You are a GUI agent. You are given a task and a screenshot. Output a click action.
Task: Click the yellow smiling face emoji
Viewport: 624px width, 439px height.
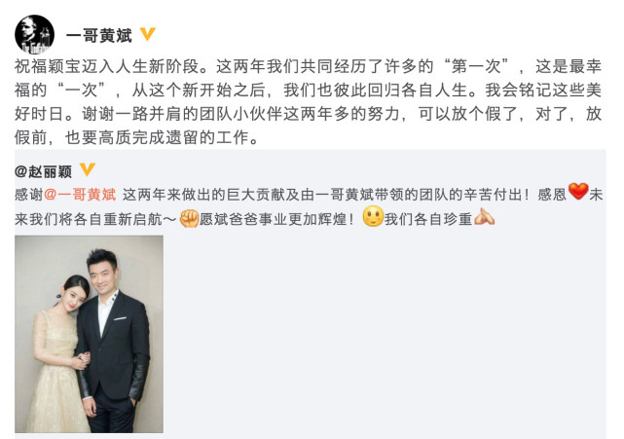tap(373, 216)
